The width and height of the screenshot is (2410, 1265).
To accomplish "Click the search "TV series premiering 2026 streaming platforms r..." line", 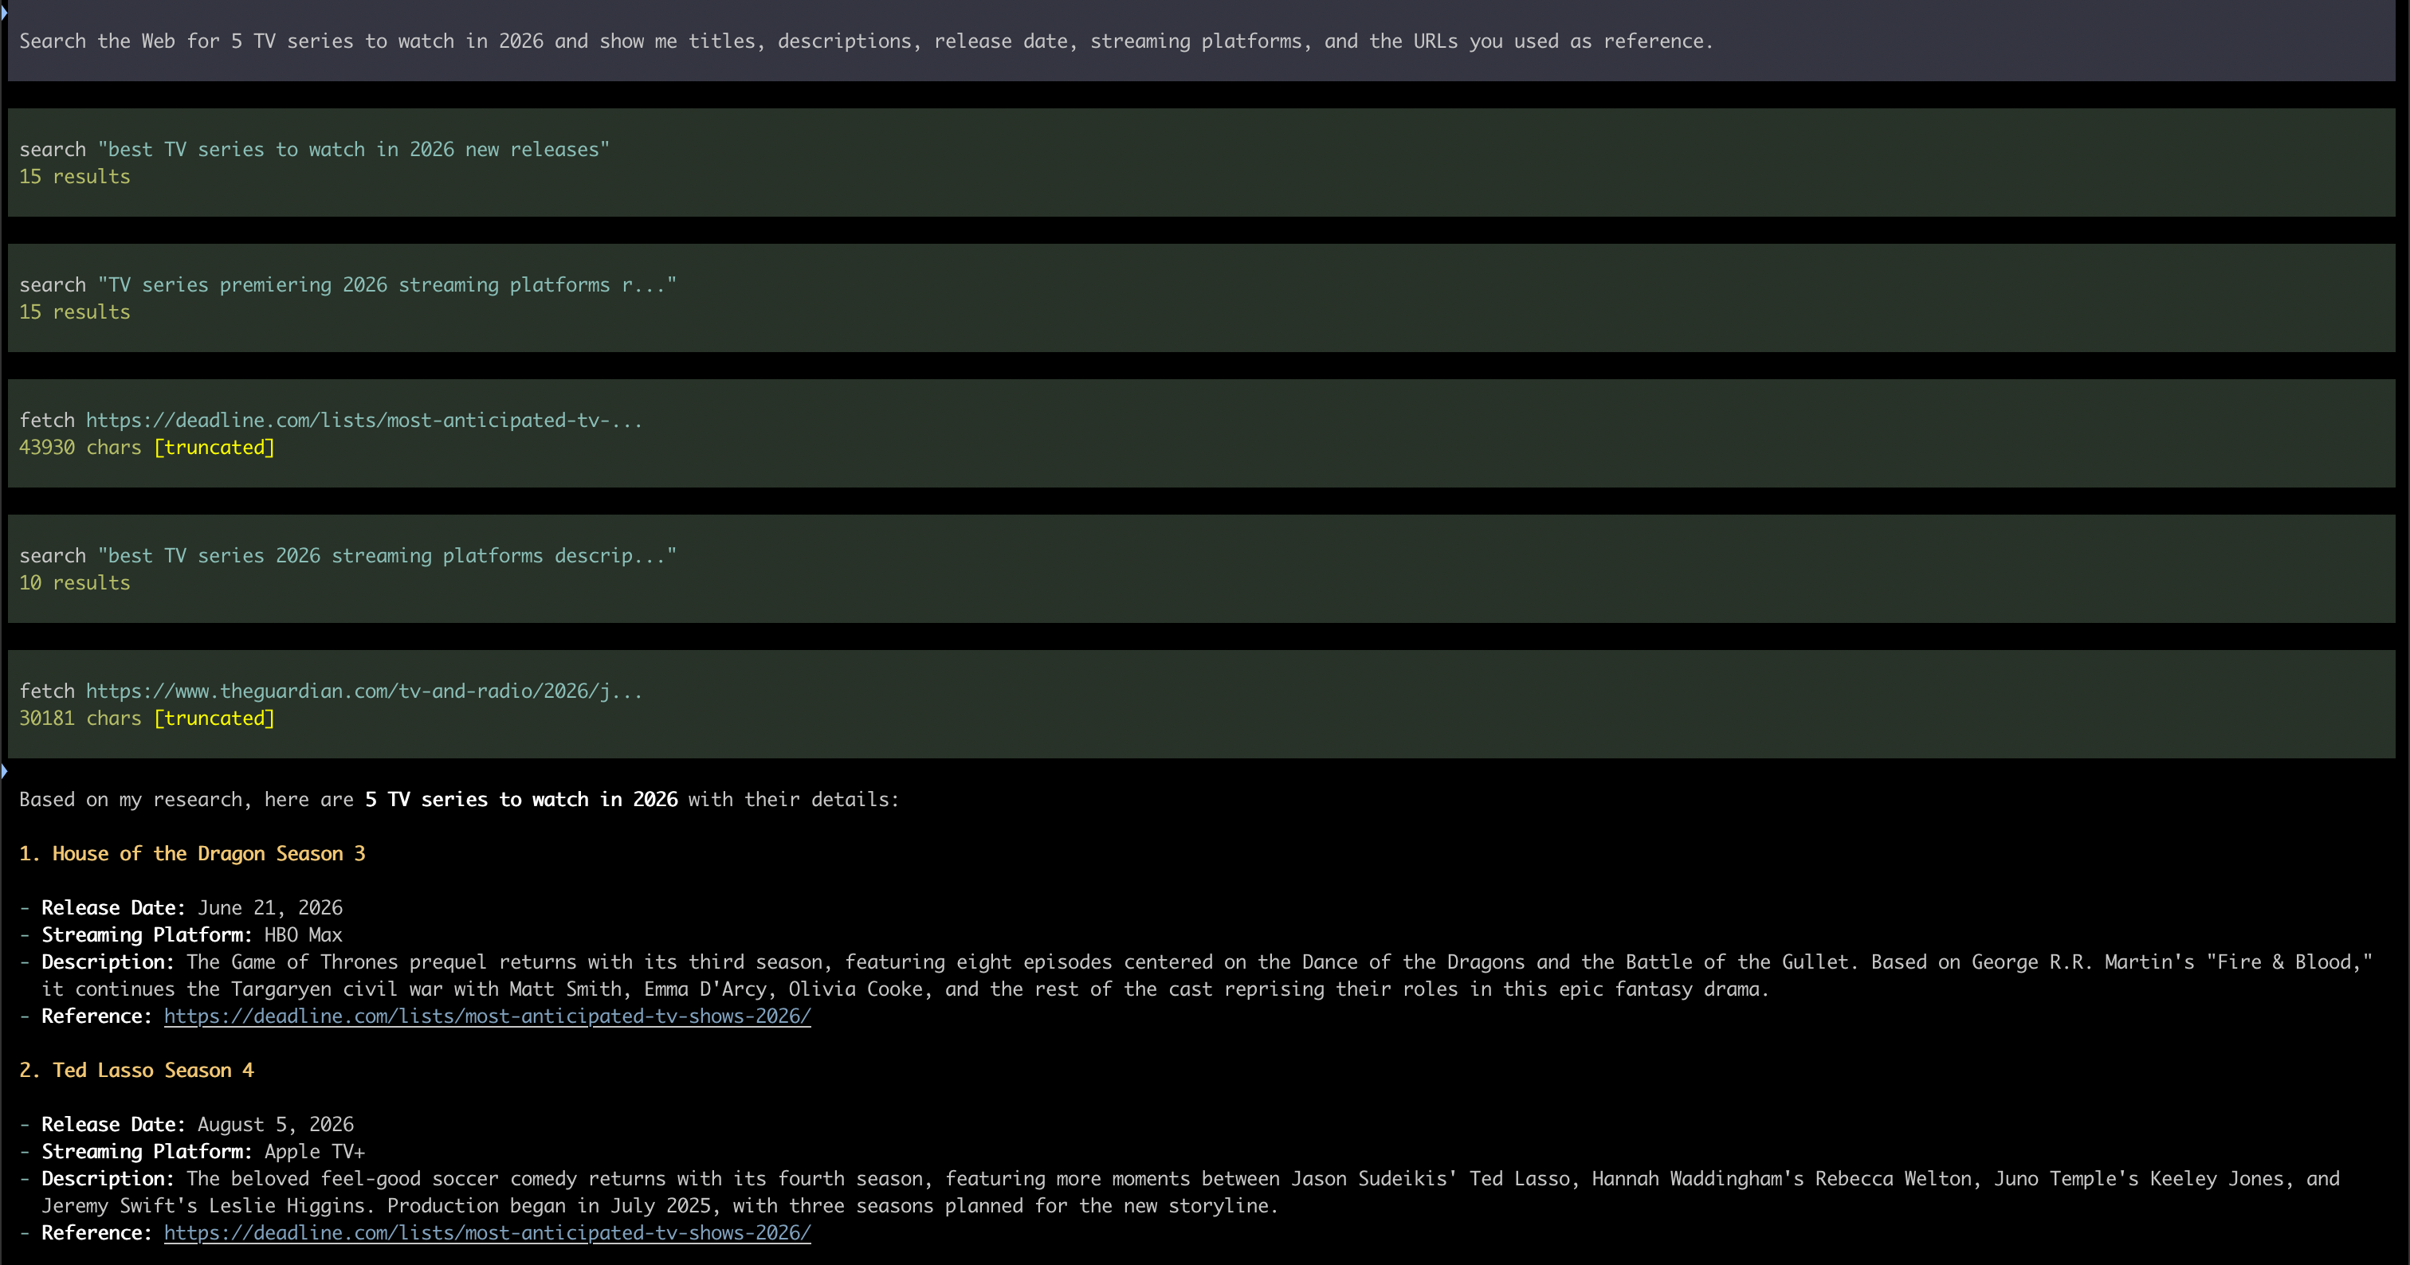I will 348,285.
